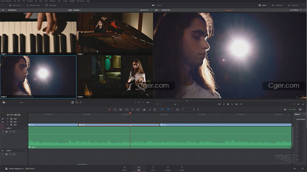Switch to the Color page tab

pos(153,169)
